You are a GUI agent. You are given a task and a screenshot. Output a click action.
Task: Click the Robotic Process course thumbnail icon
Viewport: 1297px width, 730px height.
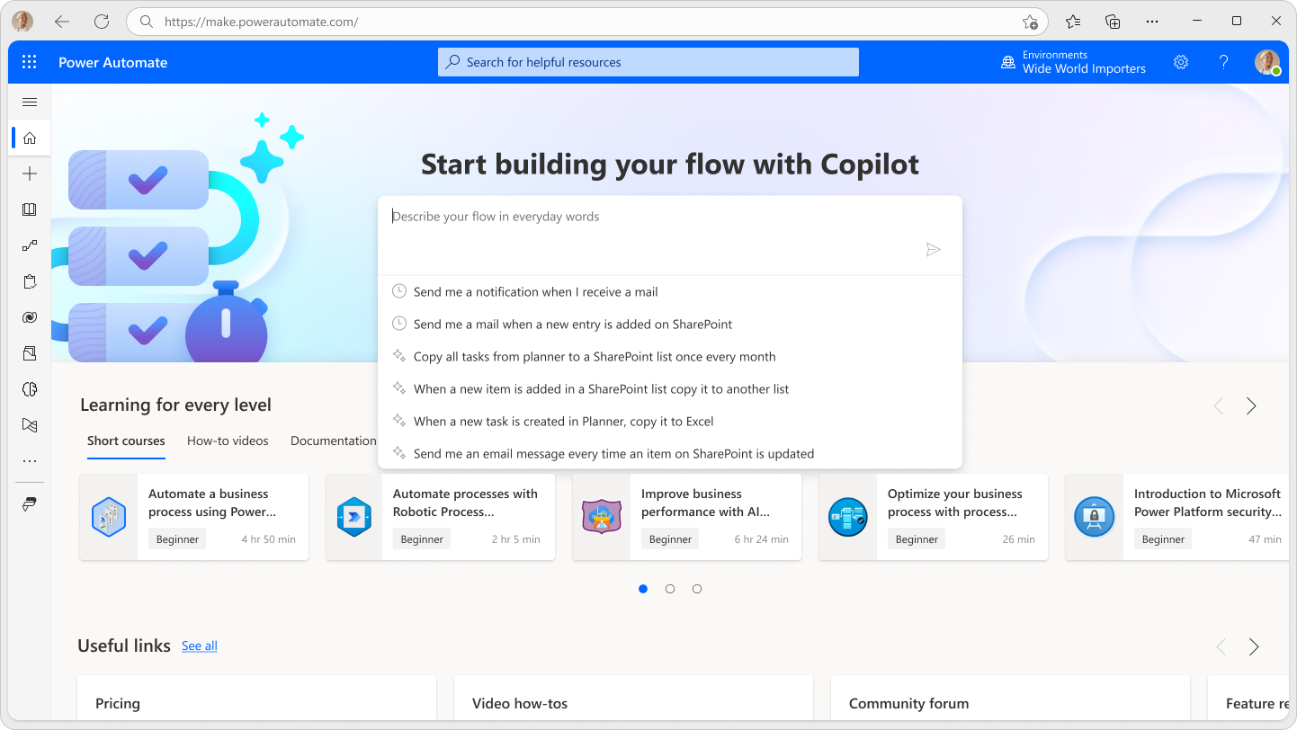tap(354, 517)
